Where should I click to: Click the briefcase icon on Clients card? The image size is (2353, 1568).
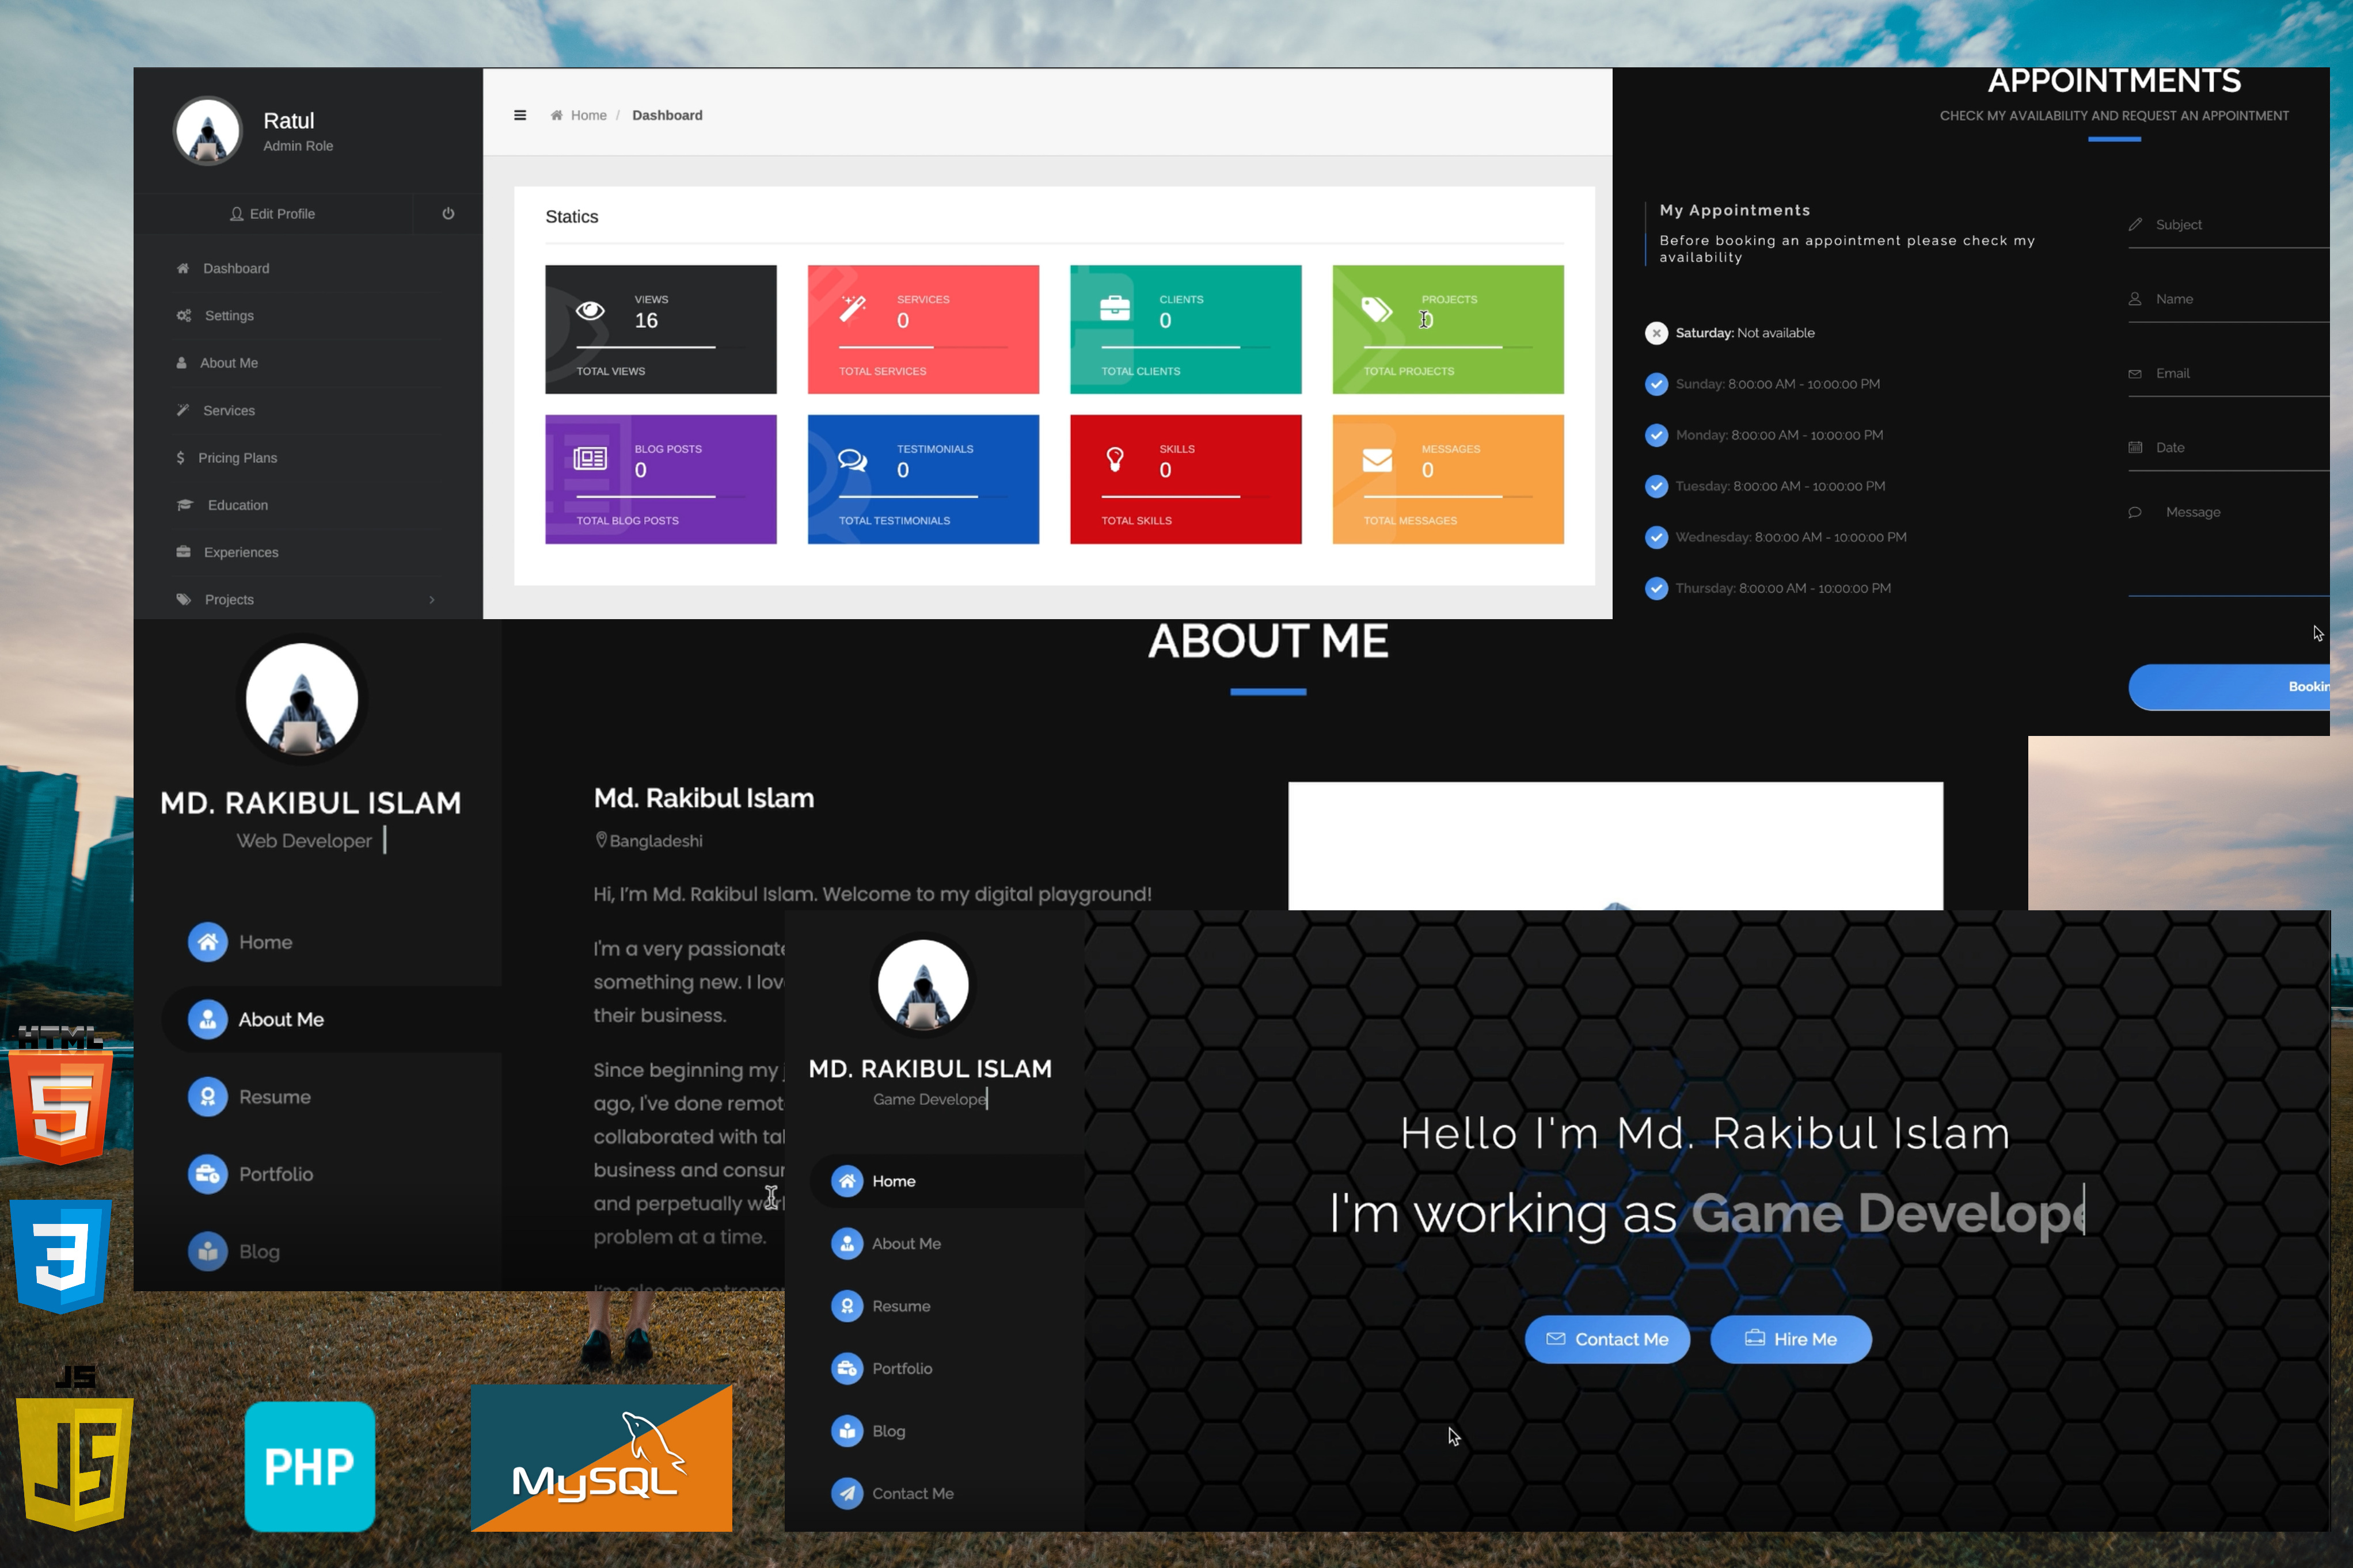[1115, 308]
